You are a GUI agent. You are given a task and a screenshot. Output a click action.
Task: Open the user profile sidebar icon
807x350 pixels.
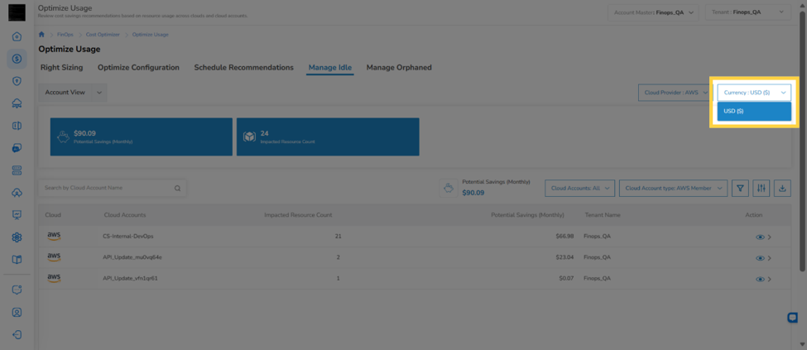coord(17,312)
